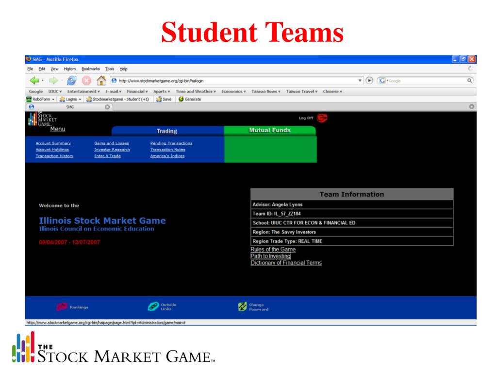The width and height of the screenshot is (497, 373).
Task: Click the red Log Off icon
Action: coord(322,118)
